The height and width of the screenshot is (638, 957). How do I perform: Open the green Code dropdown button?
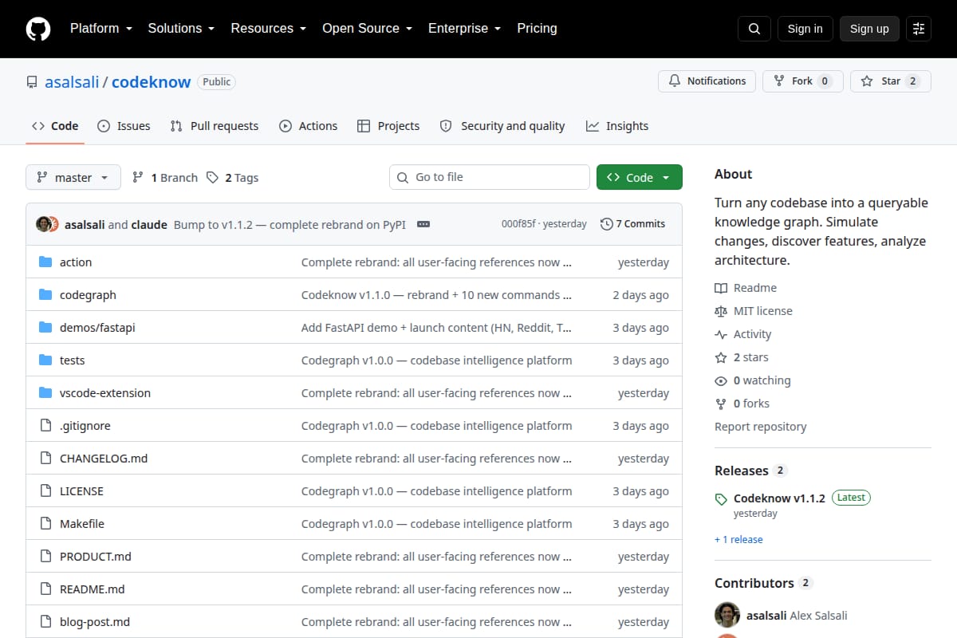(640, 177)
